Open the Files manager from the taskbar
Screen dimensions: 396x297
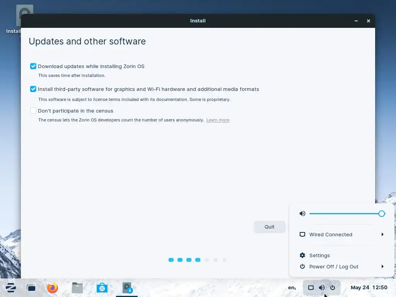77,288
